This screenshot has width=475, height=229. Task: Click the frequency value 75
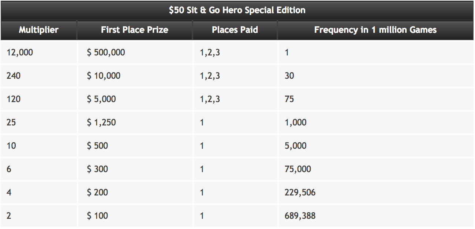(x=376, y=99)
